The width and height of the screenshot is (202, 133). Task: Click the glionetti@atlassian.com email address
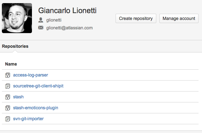point(70,28)
